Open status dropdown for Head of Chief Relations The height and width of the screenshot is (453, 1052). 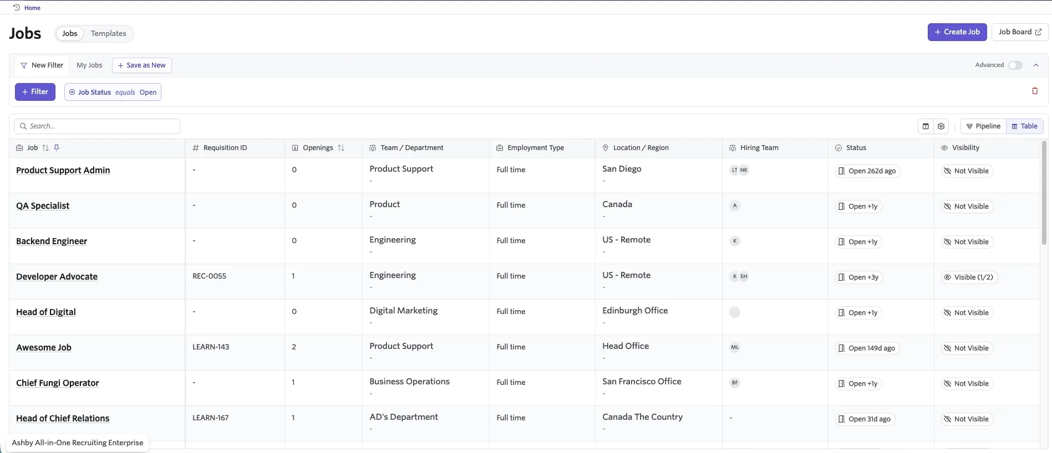(x=865, y=419)
